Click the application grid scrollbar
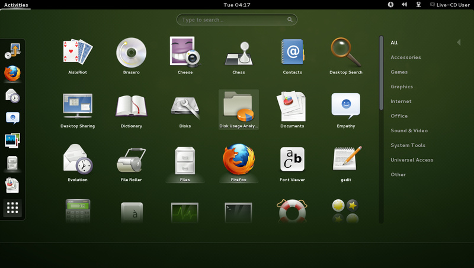 click(381, 73)
